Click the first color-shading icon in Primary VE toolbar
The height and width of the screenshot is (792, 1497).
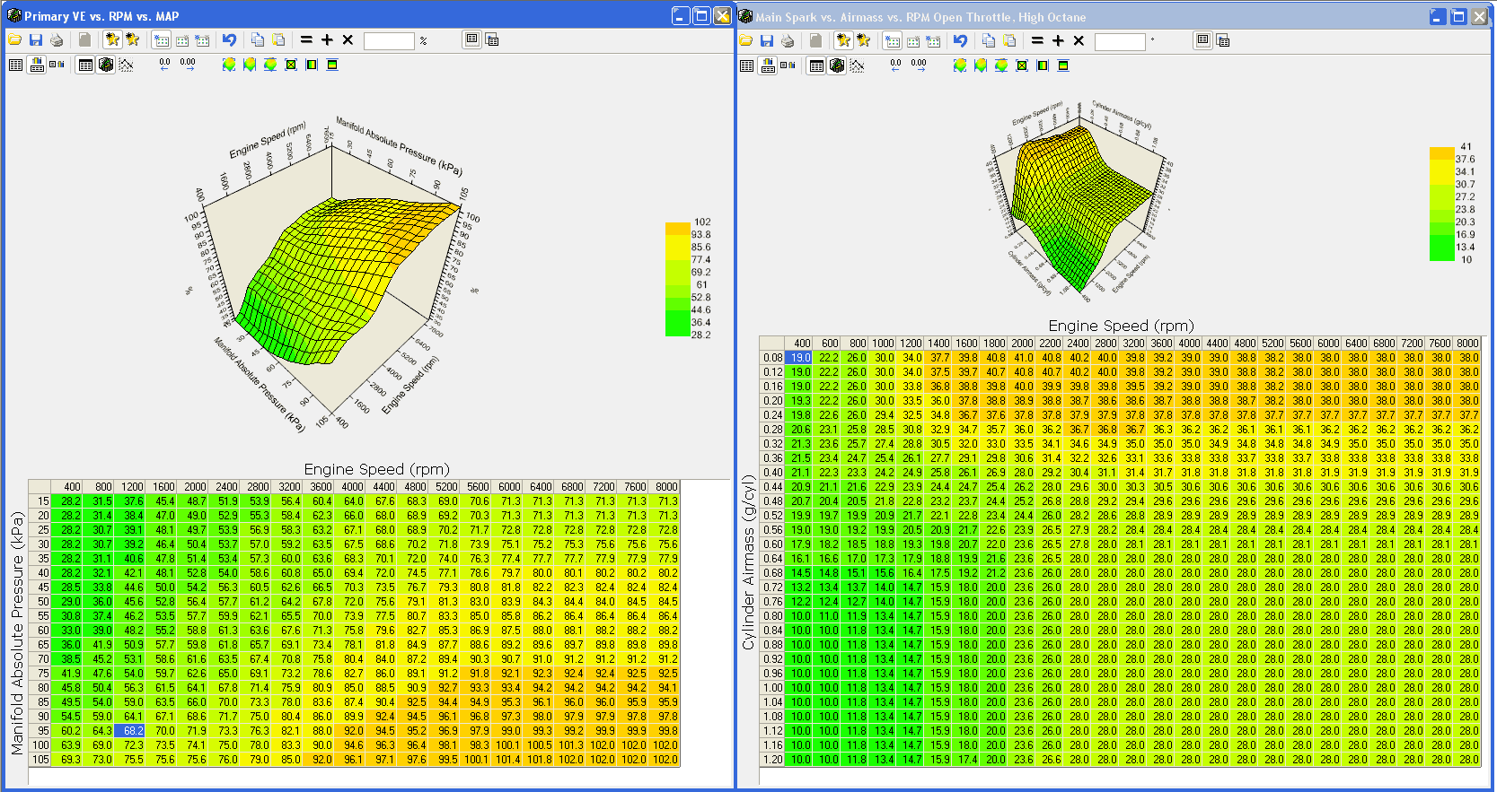[229, 65]
